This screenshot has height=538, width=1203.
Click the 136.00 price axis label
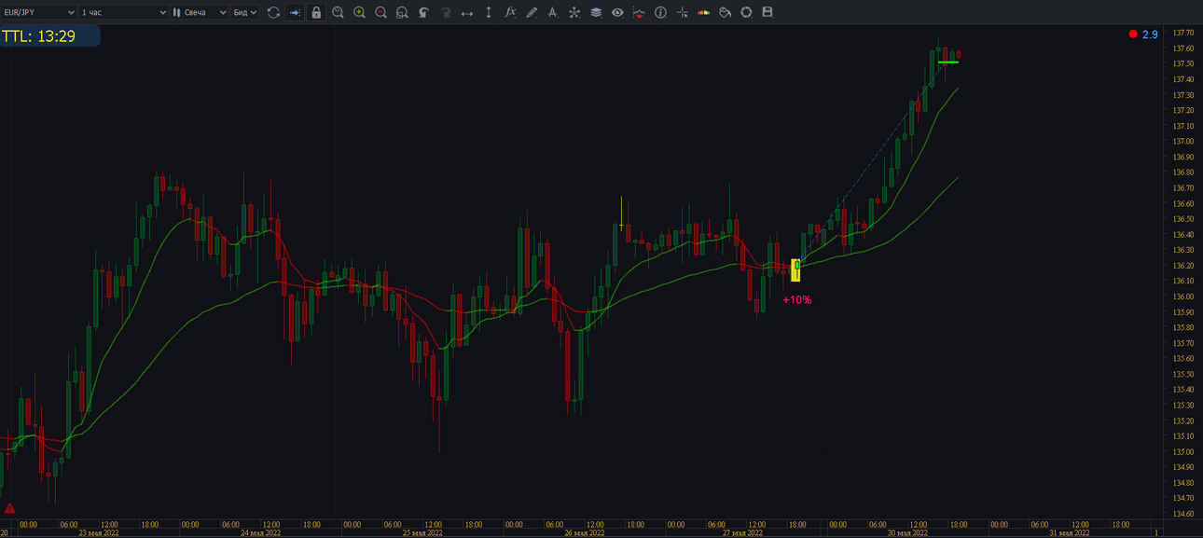(x=1183, y=297)
